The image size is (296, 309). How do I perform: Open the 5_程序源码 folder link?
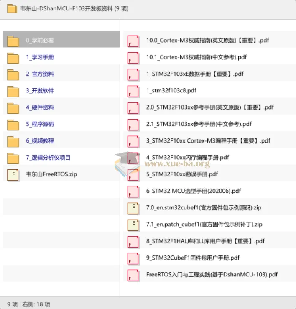(x=40, y=124)
